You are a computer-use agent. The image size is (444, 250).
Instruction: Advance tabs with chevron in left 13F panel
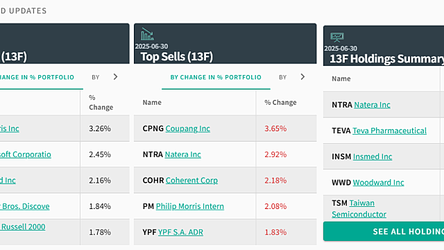pyautogui.click(x=115, y=77)
